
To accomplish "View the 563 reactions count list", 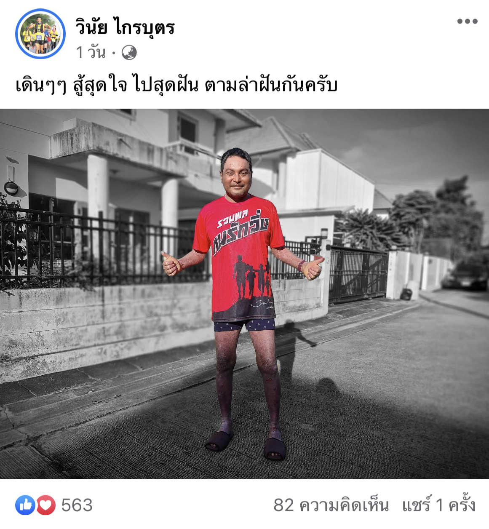I will pos(77,505).
